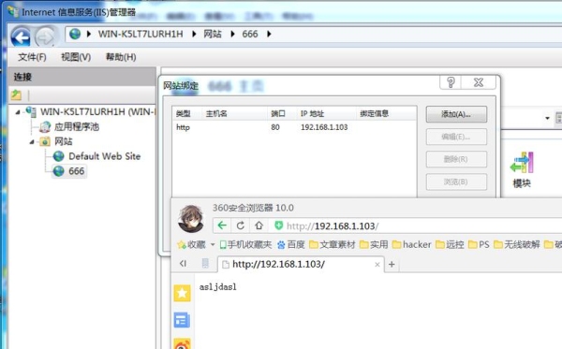Click the 360 browser address bar URL
The height and width of the screenshot is (349, 562).
(333, 226)
